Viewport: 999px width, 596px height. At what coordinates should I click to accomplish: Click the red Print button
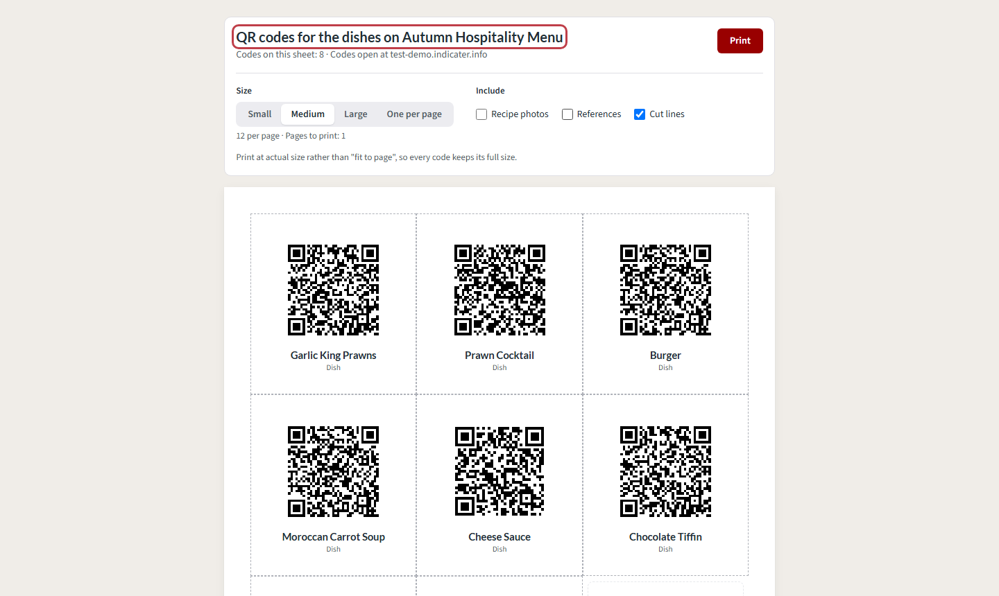[740, 41]
